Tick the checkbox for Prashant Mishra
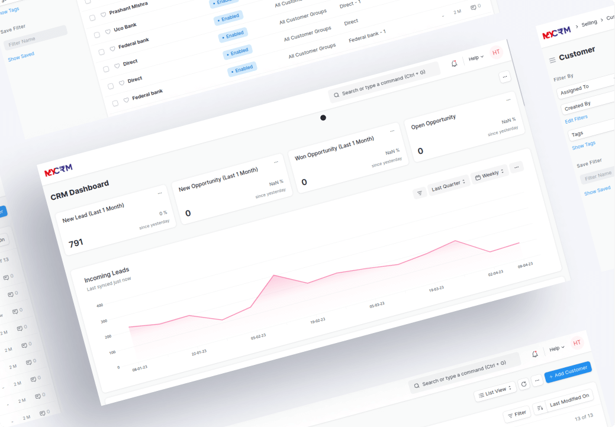Image resolution: width=615 pixels, height=427 pixels. pyautogui.click(x=92, y=18)
